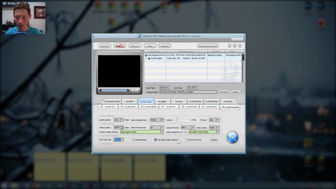Select the to HD MOV option

click(x=210, y=107)
